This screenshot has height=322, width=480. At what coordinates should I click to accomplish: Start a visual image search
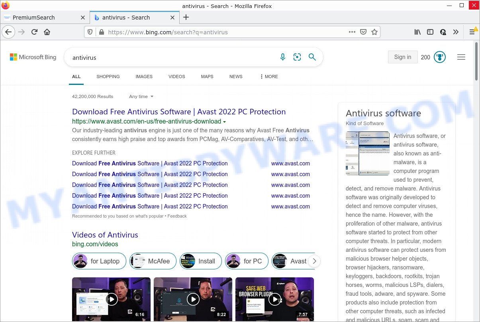coord(297,57)
